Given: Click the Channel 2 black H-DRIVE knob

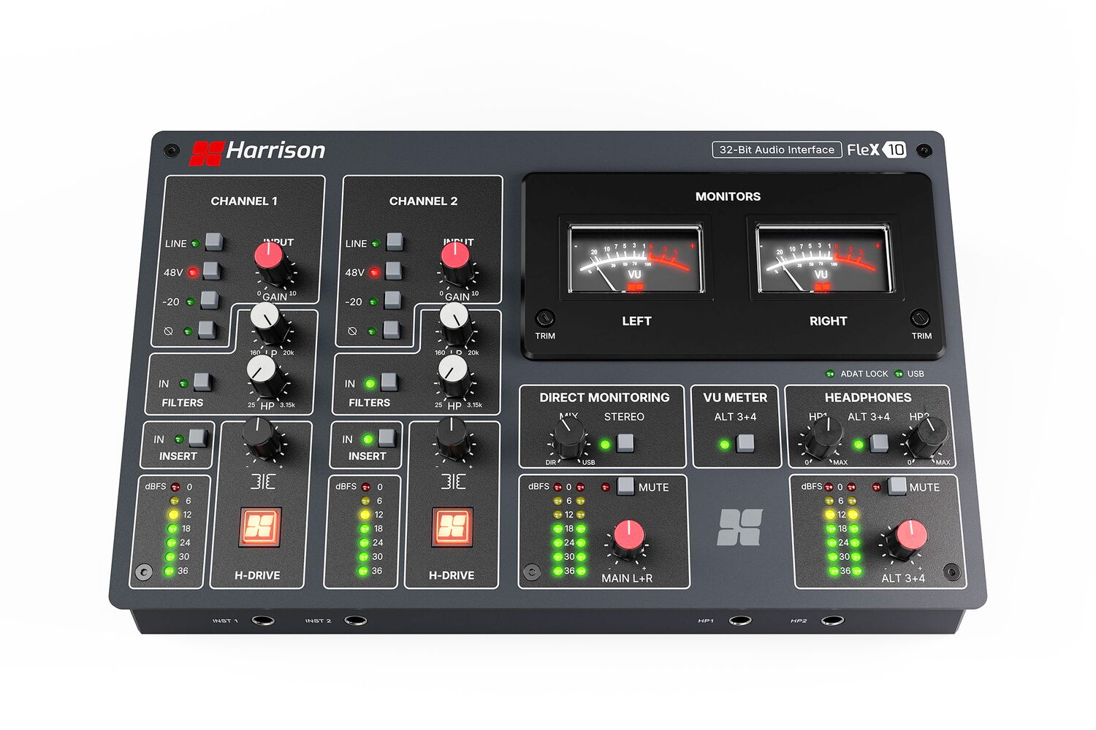Looking at the screenshot, I should point(452,439).
